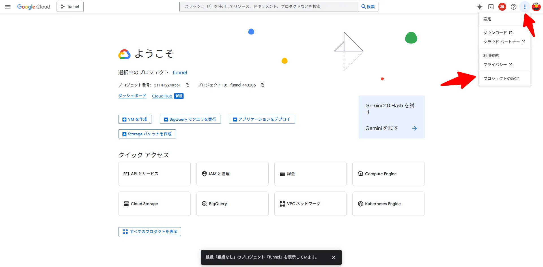The image size is (543, 267).
Task: Open the Gemini sparkle assistant icon
Action: 480,7
